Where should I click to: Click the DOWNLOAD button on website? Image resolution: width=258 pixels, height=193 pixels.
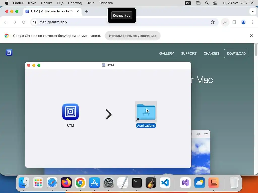click(236, 53)
